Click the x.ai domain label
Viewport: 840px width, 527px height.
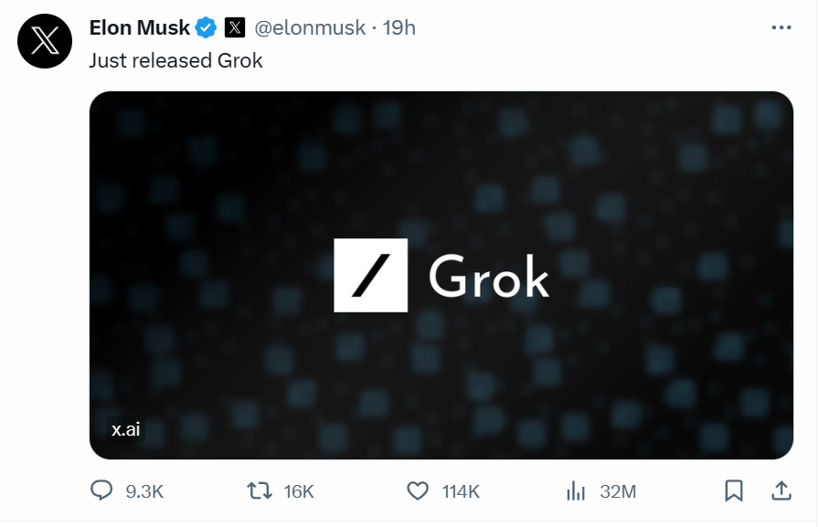tap(126, 429)
